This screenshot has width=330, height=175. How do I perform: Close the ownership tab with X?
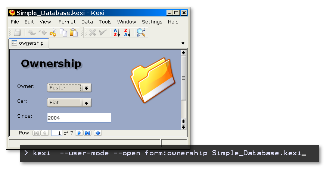[x=183, y=43]
